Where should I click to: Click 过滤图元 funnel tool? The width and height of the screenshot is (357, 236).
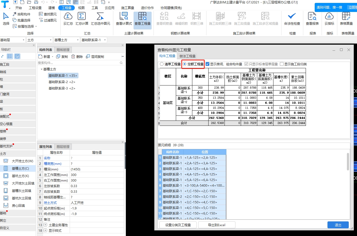tap(48, 20)
